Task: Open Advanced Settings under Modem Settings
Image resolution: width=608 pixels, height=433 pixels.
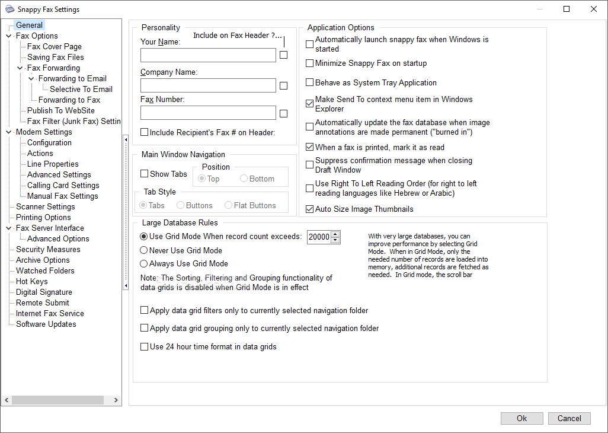Action: pyautogui.click(x=59, y=174)
